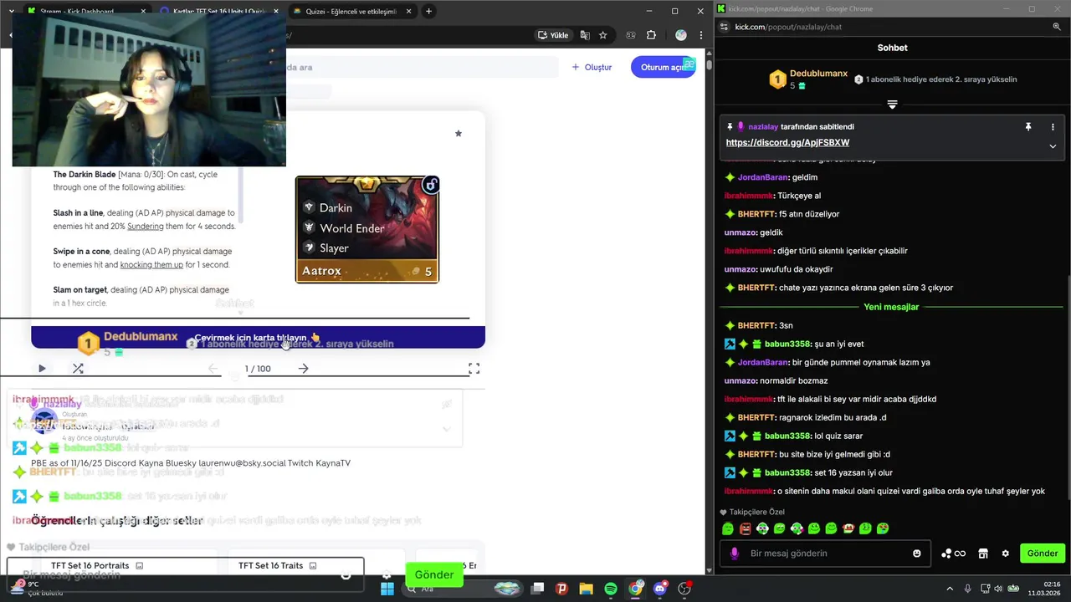Open chat shop store icon
Viewport: 1071px width, 602px height.
click(983, 554)
